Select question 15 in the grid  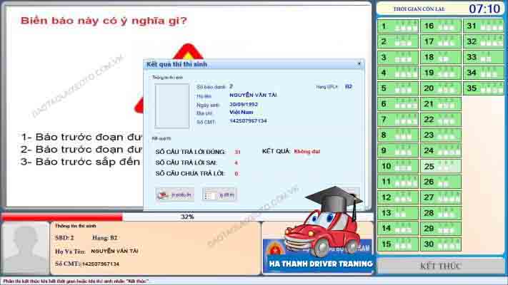pyautogui.click(x=398, y=244)
